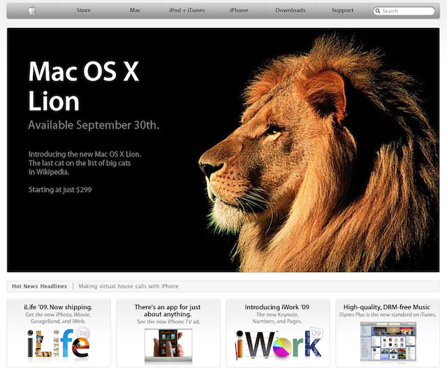Viewport: 447px width, 370px height.
Task: Click the Mac OS X Lion headline
Action: tap(83, 86)
